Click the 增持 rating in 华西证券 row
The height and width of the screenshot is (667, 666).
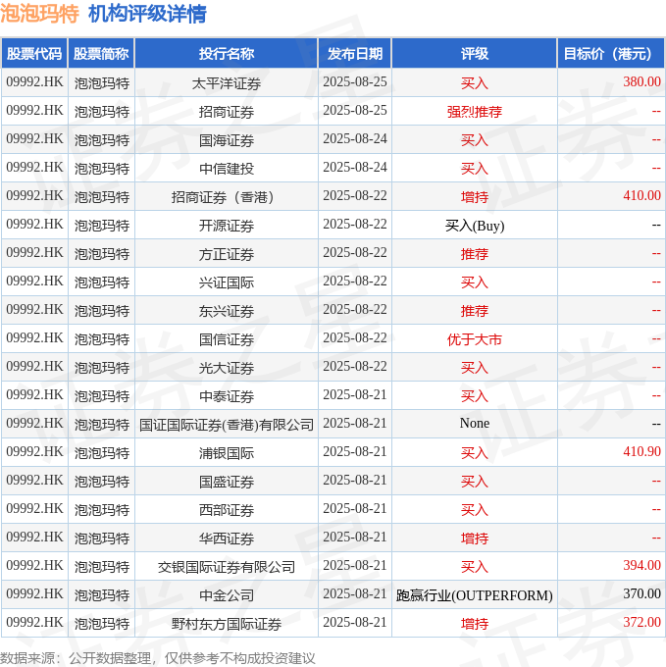(x=474, y=539)
